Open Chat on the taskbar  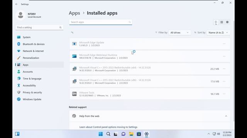pyautogui.click(x=123, y=134)
